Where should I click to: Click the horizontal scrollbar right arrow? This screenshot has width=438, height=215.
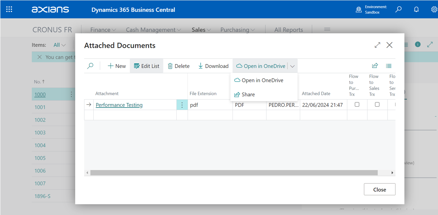click(392, 173)
